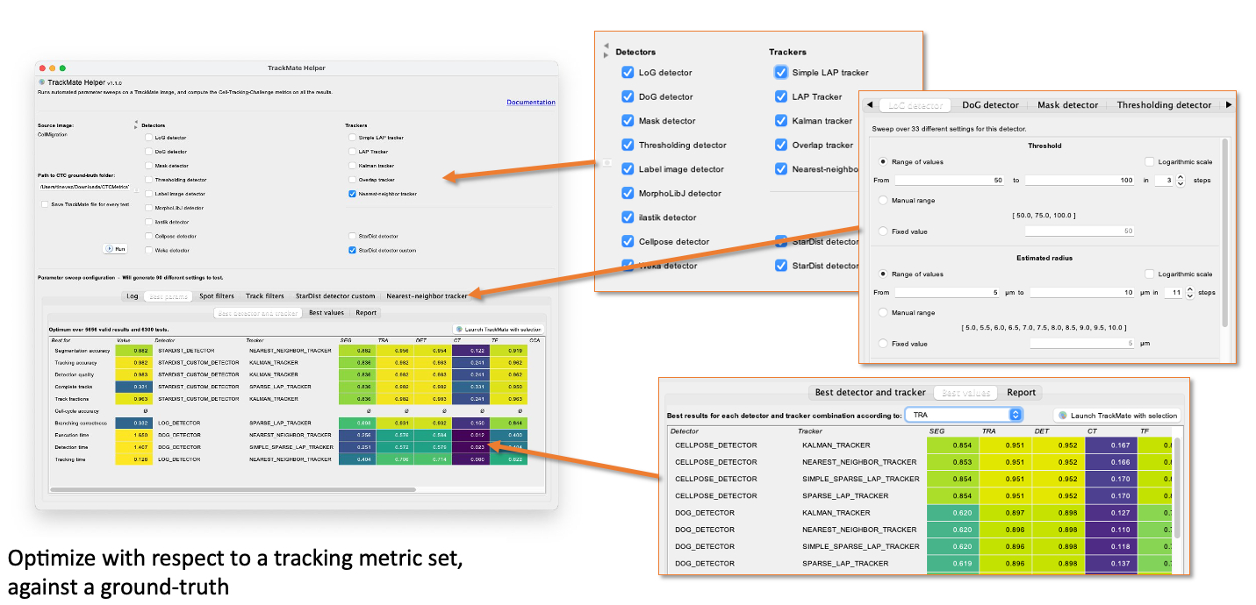Click the split-pane collapse arrows beside Detectors in the main window

pos(135,125)
